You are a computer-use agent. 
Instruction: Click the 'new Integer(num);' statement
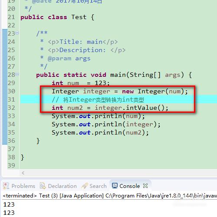pyautogui.click(x=155, y=92)
